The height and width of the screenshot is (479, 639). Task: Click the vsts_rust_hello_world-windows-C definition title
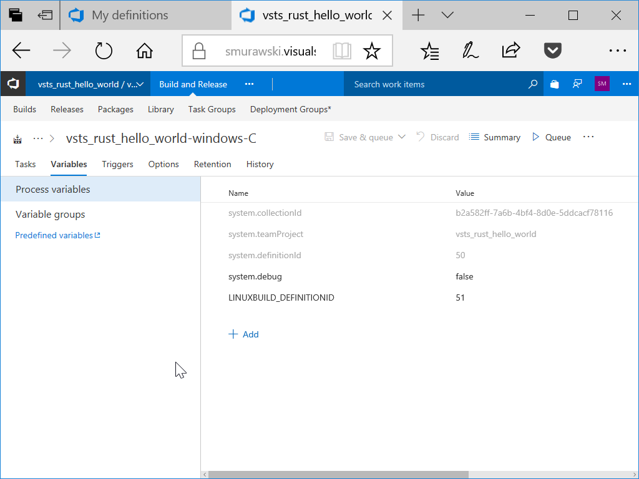161,138
